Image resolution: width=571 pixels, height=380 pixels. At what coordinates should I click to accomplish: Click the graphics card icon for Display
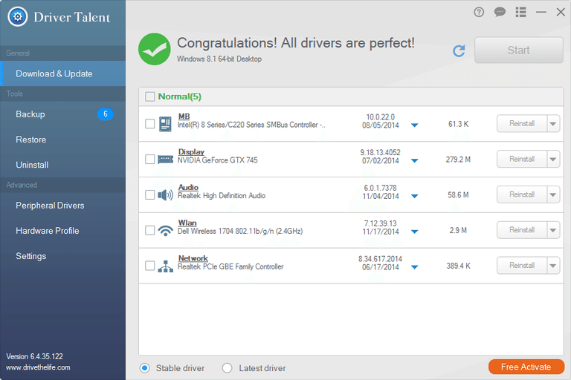click(165, 160)
